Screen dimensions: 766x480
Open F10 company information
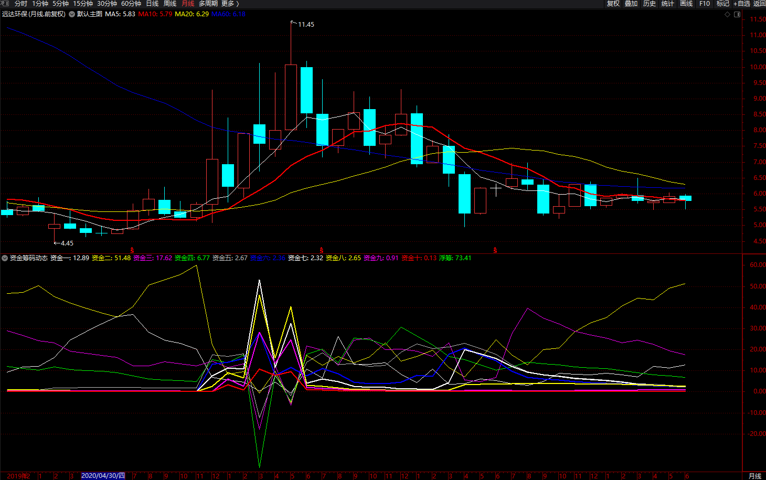click(x=705, y=4)
